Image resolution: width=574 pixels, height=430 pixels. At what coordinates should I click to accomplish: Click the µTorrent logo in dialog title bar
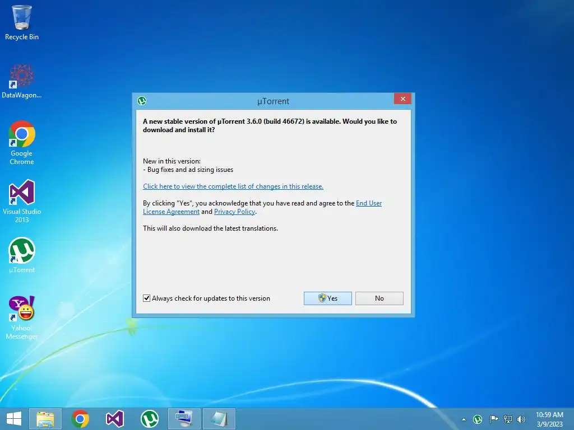pyautogui.click(x=142, y=101)
